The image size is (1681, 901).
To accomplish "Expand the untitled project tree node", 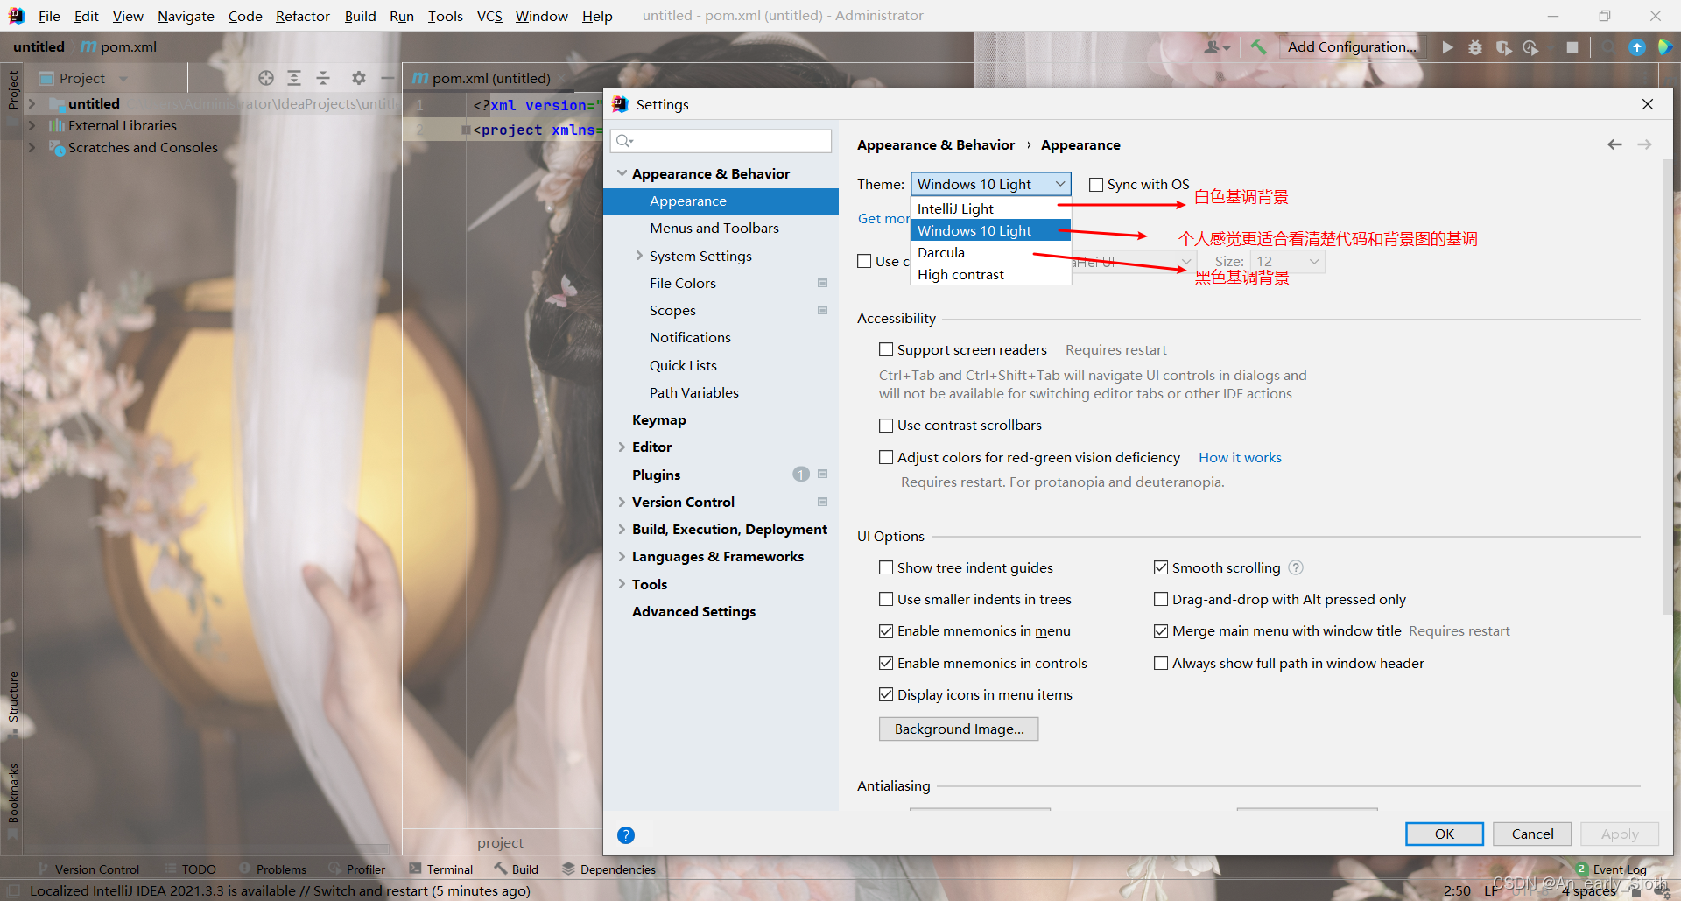I will click(32, 103).
